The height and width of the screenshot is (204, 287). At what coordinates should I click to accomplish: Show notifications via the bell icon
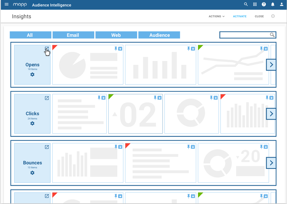pos(273,4)
